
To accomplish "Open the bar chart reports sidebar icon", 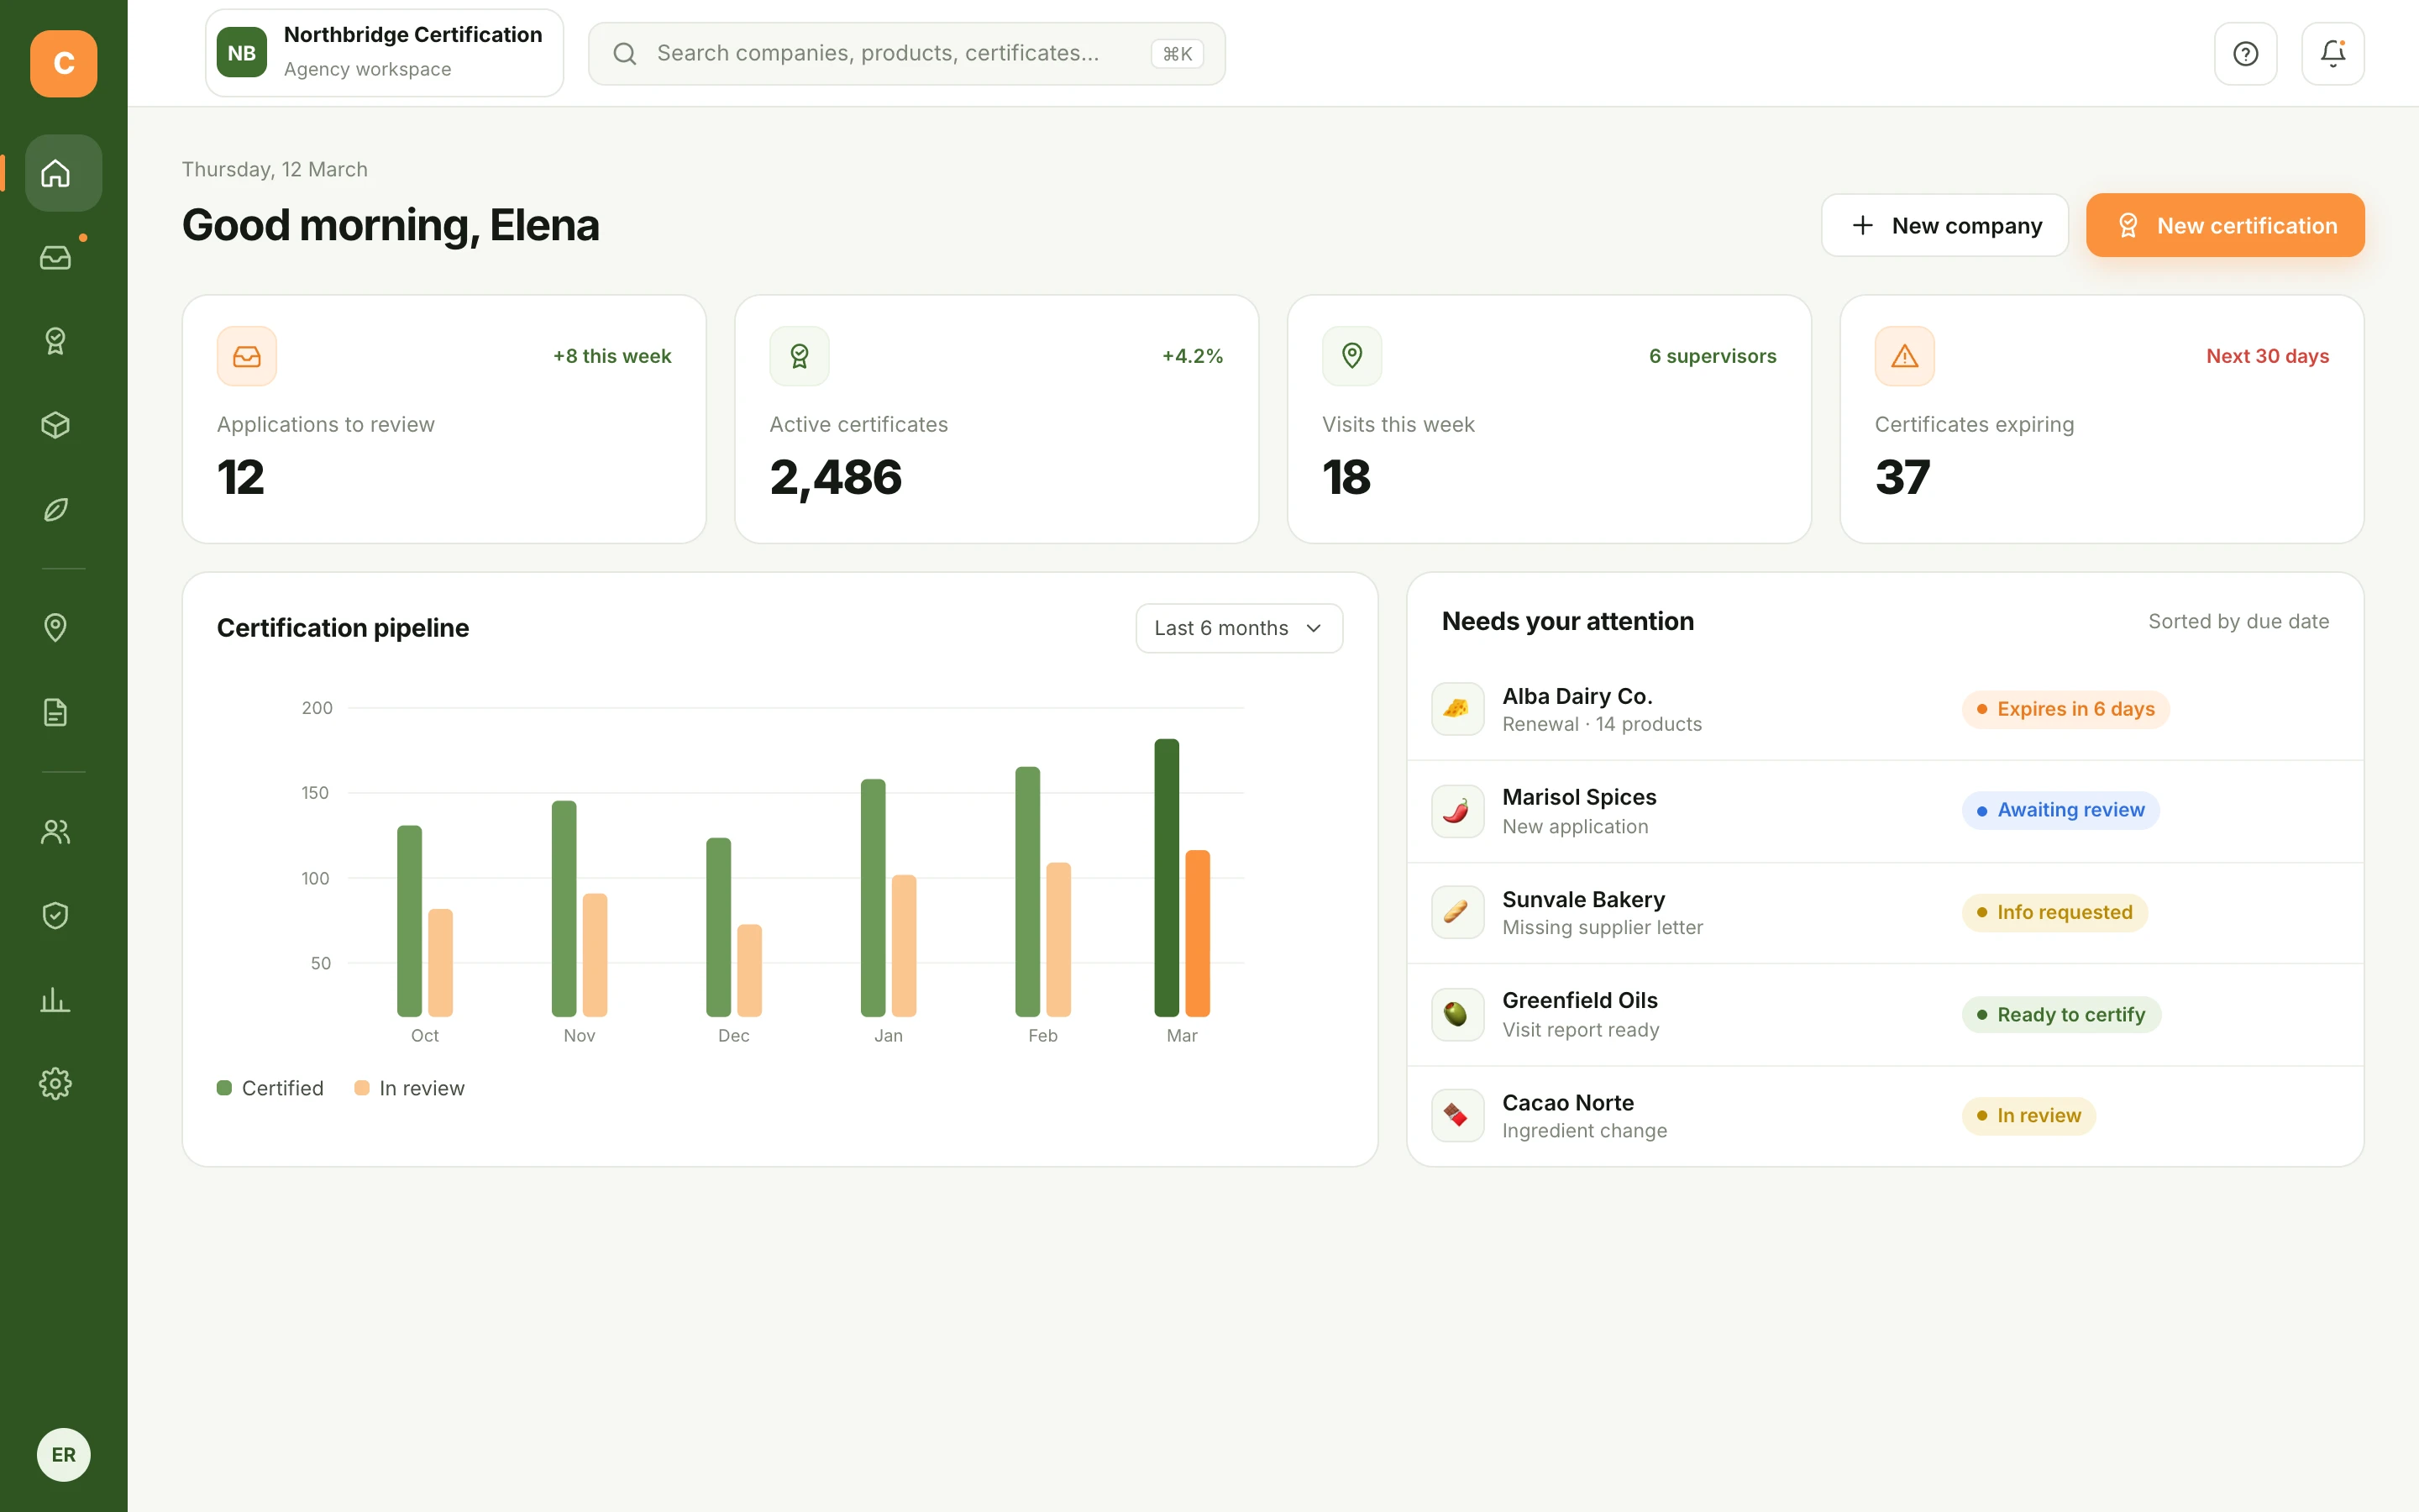I will 56,999.
